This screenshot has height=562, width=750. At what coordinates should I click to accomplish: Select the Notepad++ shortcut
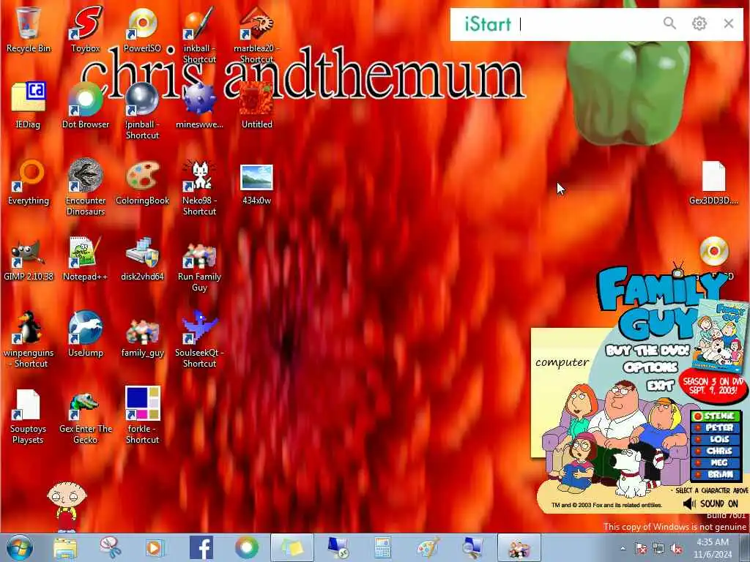(86, 252)
